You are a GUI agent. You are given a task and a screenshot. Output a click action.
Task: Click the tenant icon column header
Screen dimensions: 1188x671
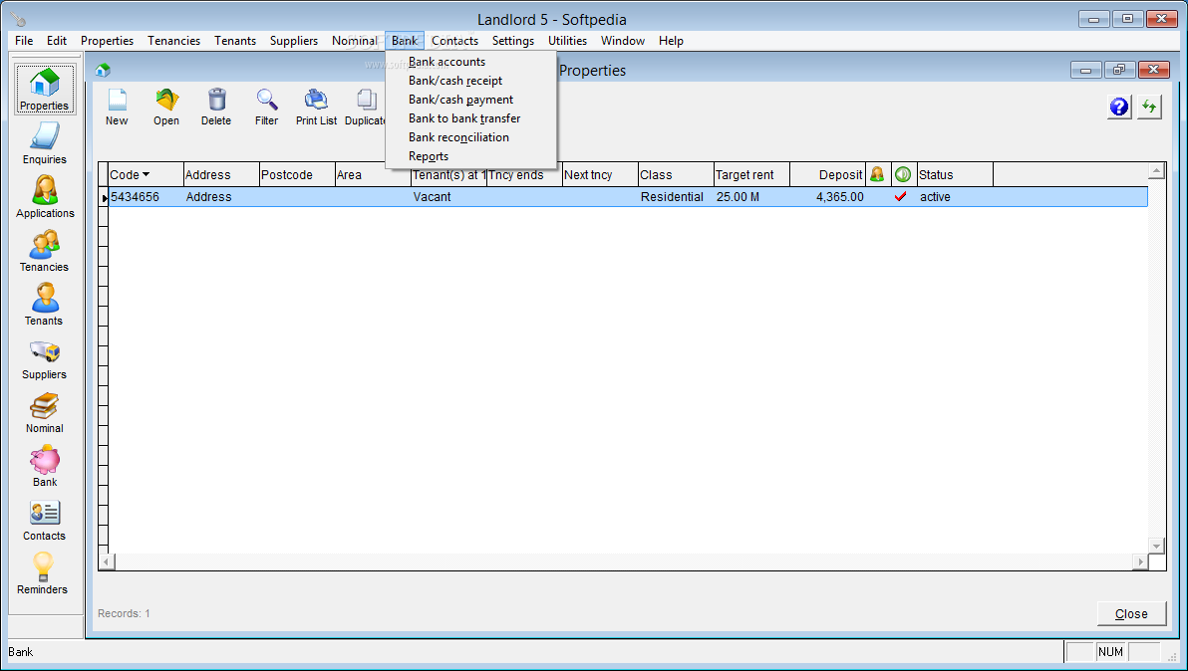pos(877,175)
